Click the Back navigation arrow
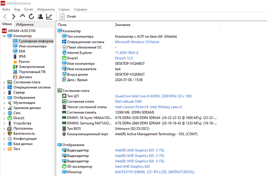 coord(5,17)
